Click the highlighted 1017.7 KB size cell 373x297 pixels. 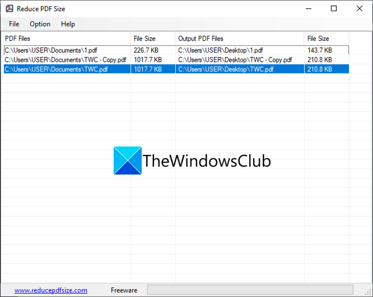tap(153, 69)
